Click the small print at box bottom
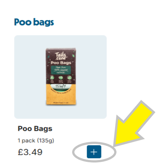 coord(61,103)
